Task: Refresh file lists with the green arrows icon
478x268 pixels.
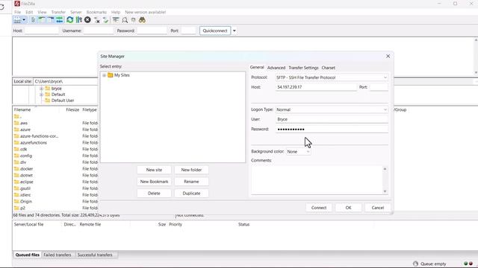Action: 69,20
